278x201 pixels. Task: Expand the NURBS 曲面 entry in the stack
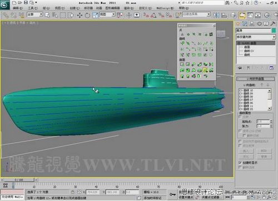239,43
